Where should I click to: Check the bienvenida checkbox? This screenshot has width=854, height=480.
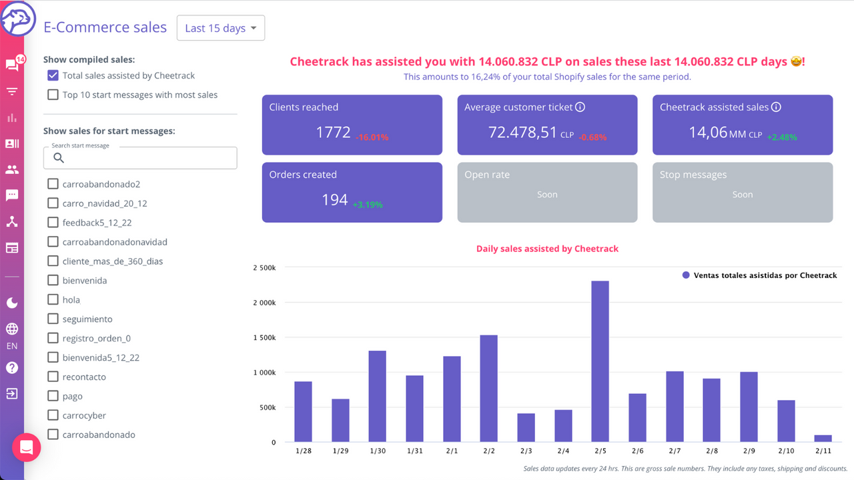[53, 281]
